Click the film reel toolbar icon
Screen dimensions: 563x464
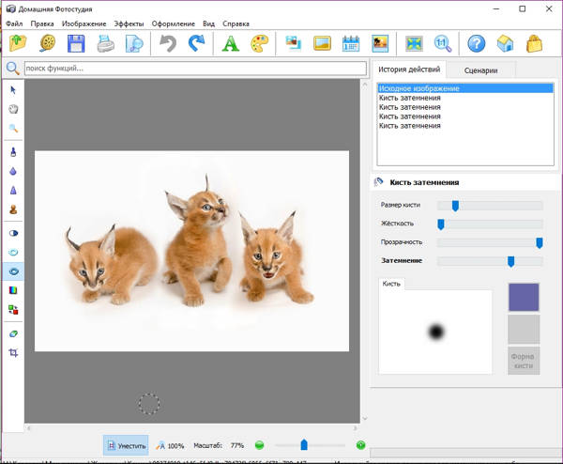coord(47,43)
